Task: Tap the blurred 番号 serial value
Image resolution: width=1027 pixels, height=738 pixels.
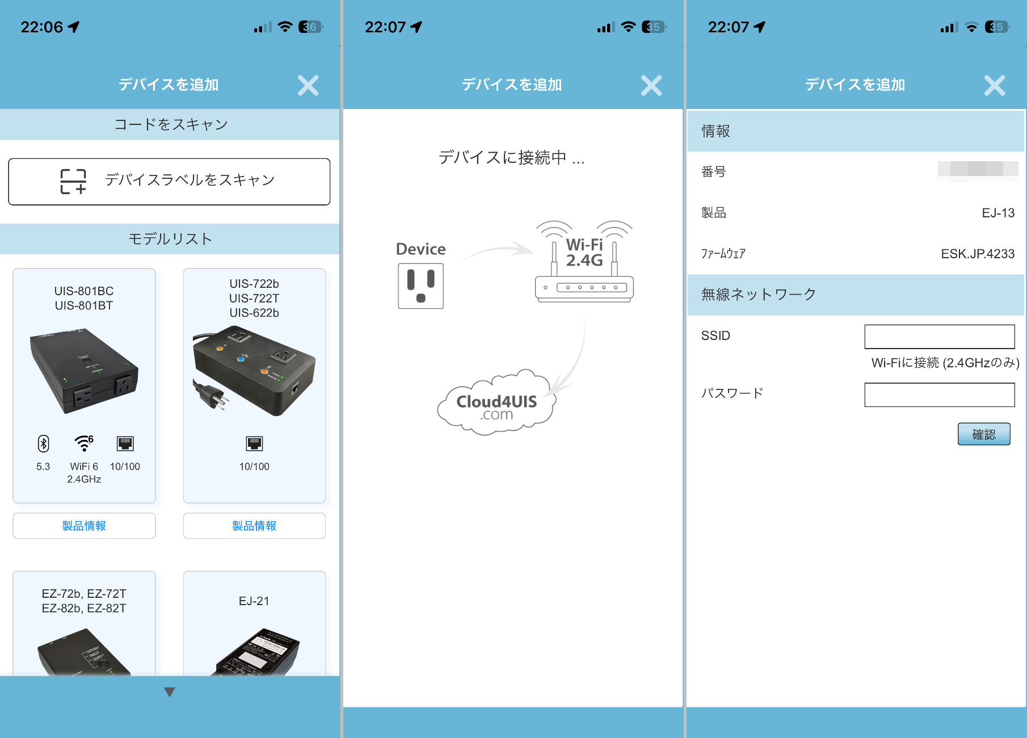Action: [978, 170]
